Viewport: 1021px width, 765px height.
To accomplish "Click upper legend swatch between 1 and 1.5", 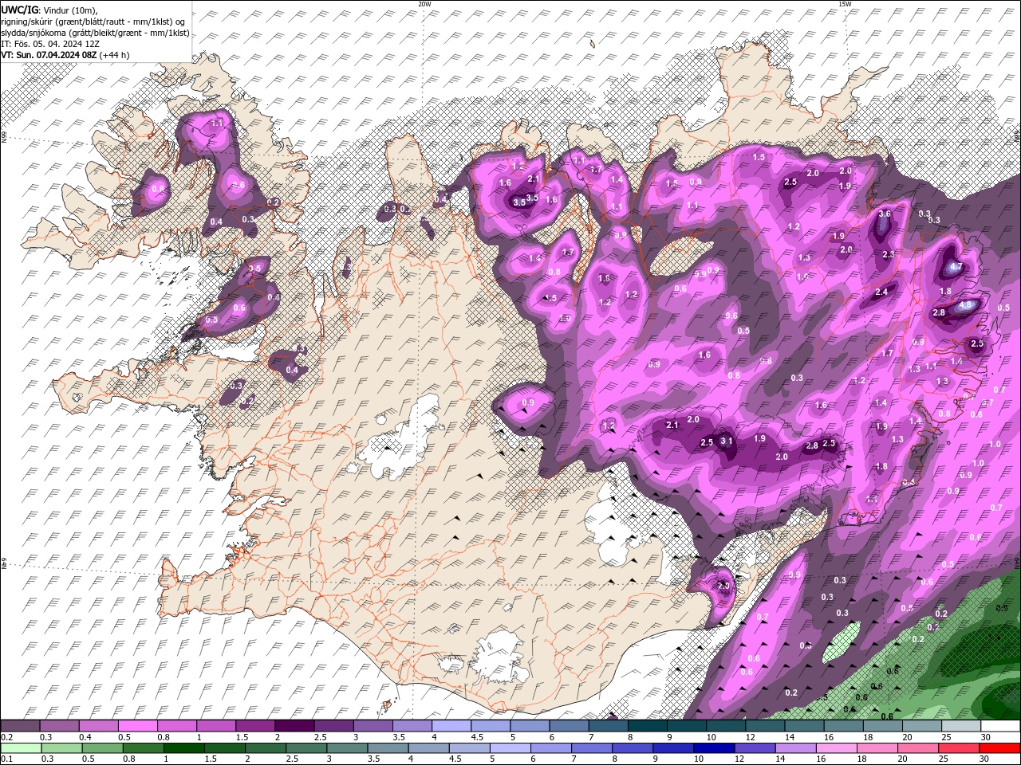I will [x=215, y=726].
